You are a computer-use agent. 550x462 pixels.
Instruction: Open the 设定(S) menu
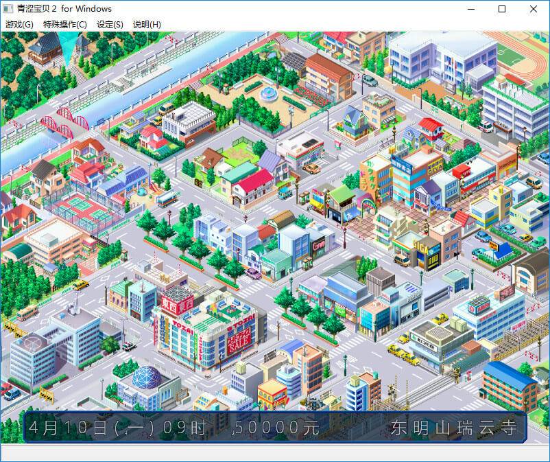[x=110, y=25]
